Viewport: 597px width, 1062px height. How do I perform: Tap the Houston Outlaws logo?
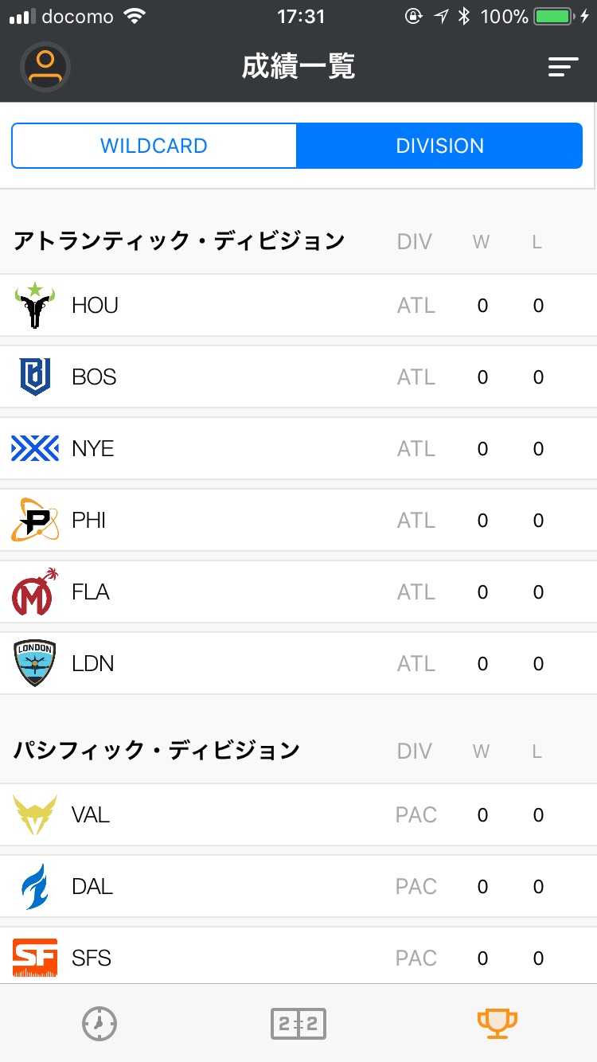click(35, 306)
